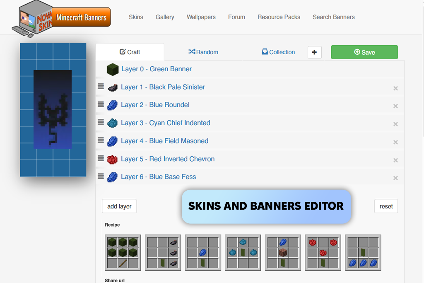Grab the drag handle for Layer 1
424x283 pixels.
pyautogui.click(x=101, y=86)
